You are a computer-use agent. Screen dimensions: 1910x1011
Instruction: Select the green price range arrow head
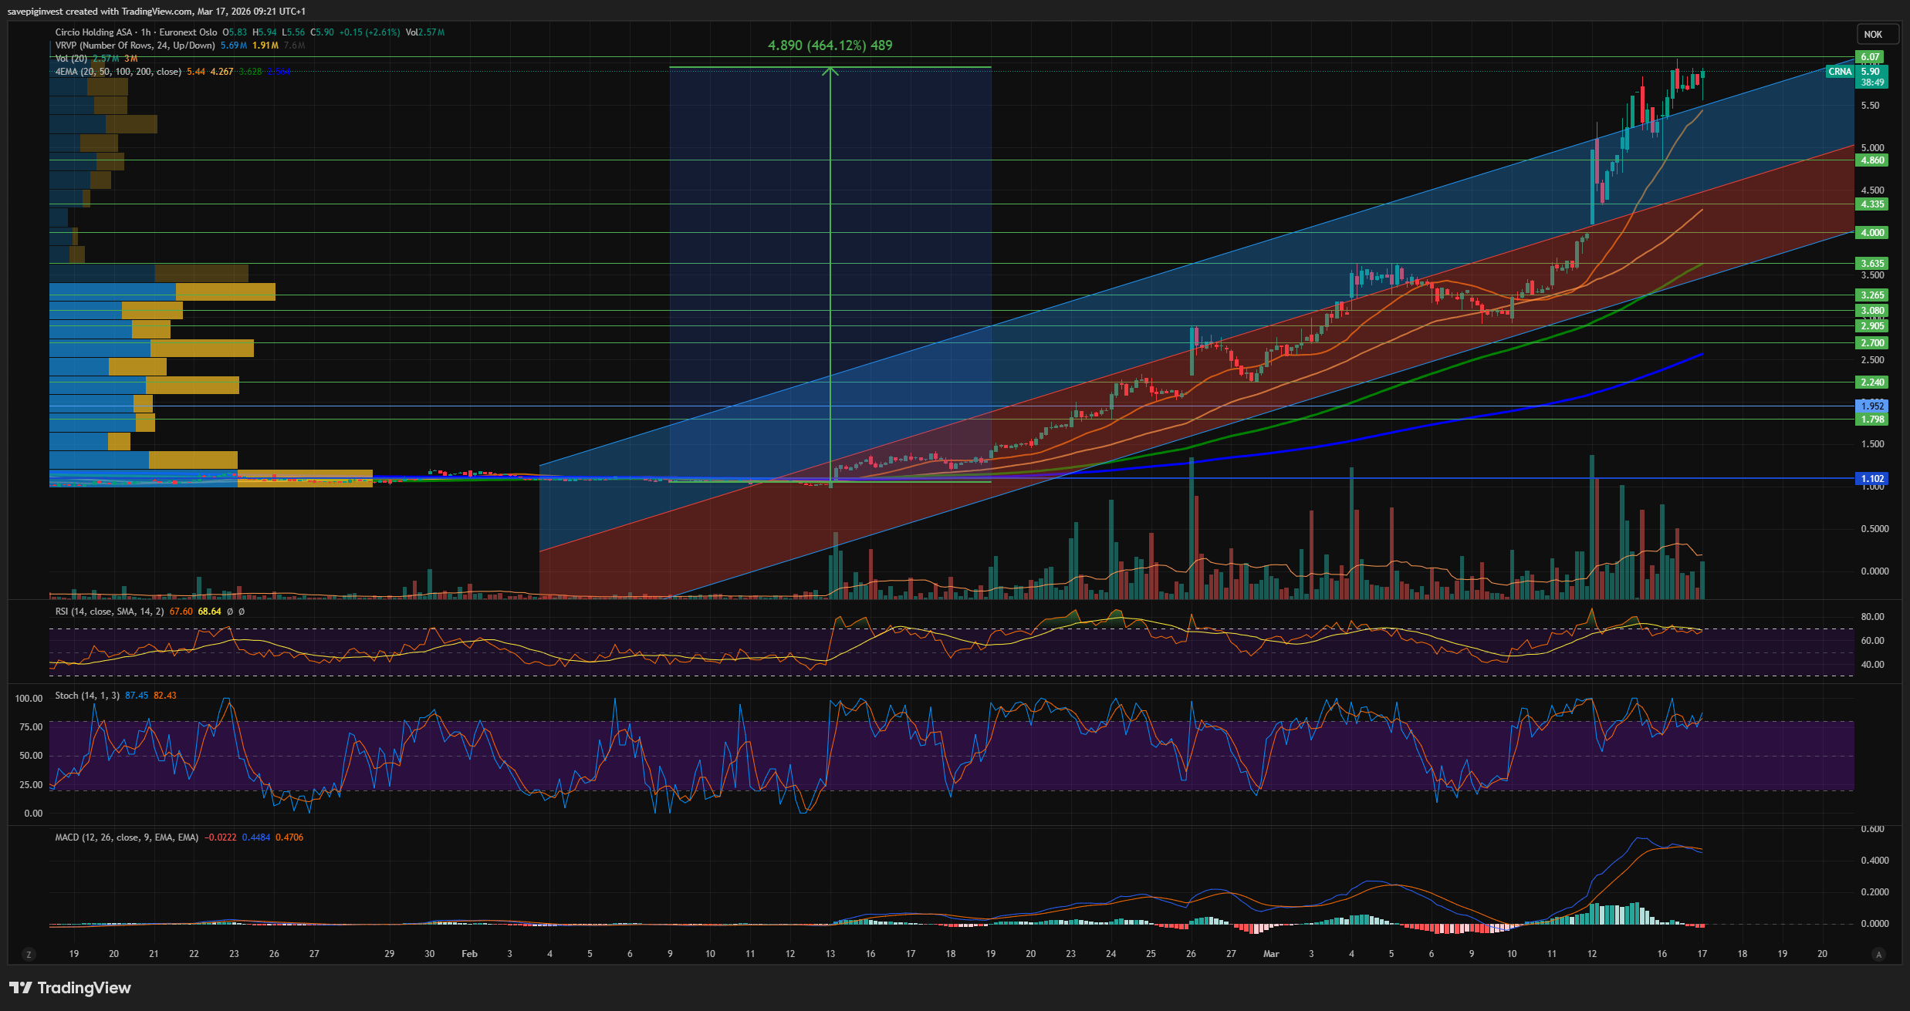coord(830,71)
